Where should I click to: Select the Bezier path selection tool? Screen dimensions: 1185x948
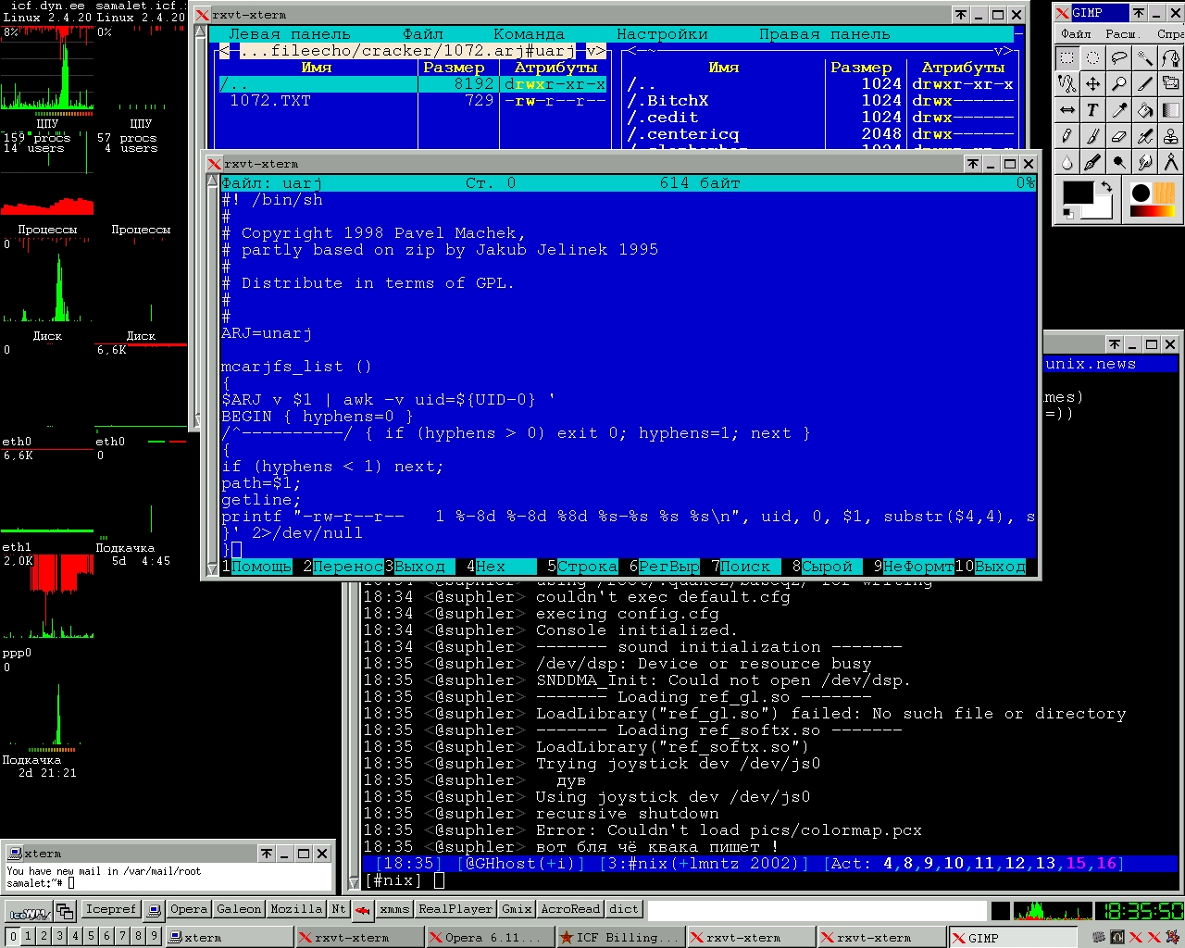(x=1171, y=57)
